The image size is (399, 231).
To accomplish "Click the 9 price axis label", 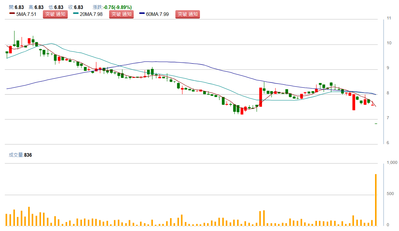I will [388, 68].
